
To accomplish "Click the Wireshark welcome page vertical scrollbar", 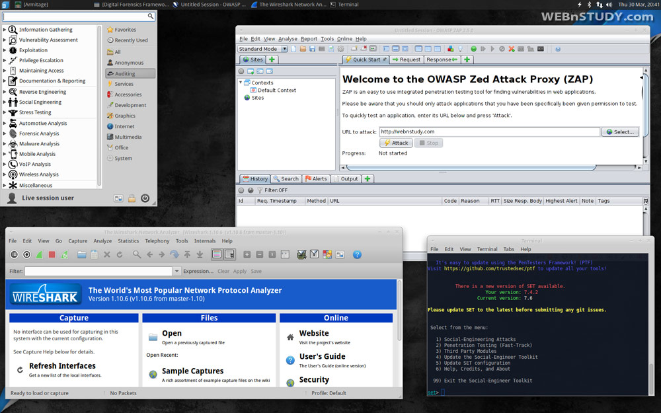I will pyautogui.click(x=399, y=311).
